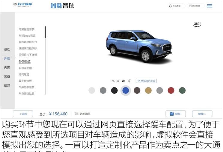Click the floppy disk 保存 icon
Viewport: 223px width, 152px height.
click(172, 114)
